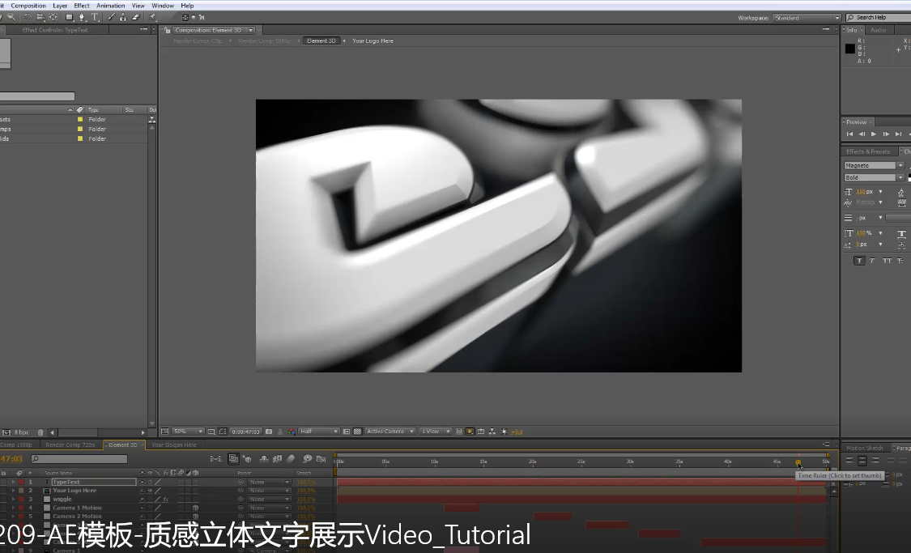The image size is (911, 553).
Task: Open the Layer menu
Action: pos(60,6)
